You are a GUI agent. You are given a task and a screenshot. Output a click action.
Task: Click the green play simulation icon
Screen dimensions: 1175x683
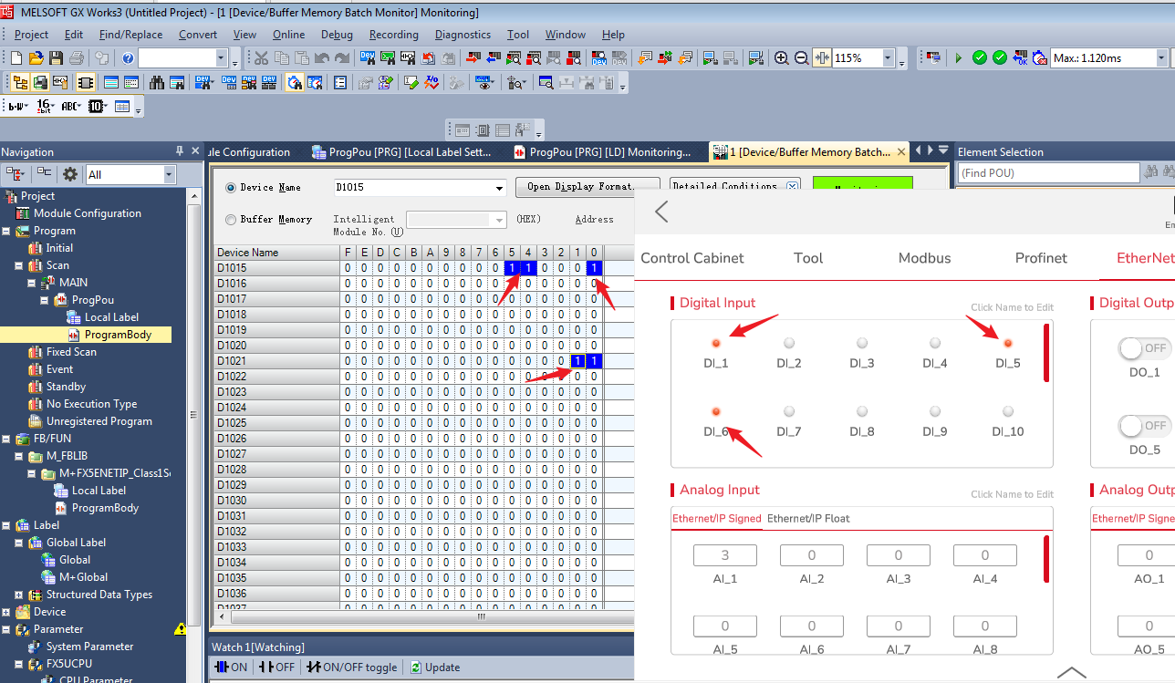[959, 58]
